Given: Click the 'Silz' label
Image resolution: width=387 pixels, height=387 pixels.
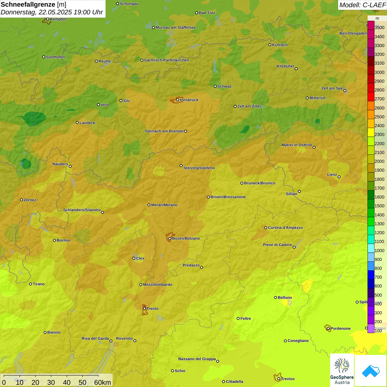Looking at the screenshot, I should click(127, 101).
